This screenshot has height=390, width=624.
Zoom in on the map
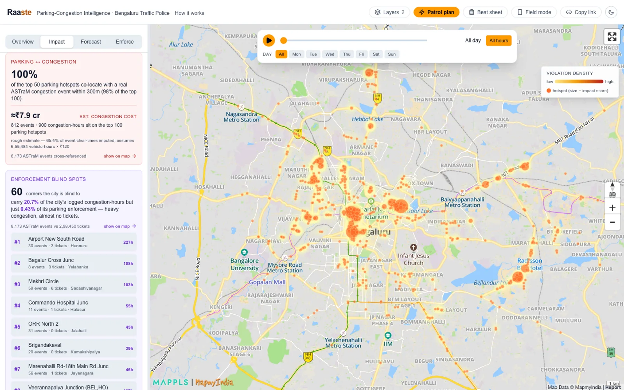(x=612, y=208)
